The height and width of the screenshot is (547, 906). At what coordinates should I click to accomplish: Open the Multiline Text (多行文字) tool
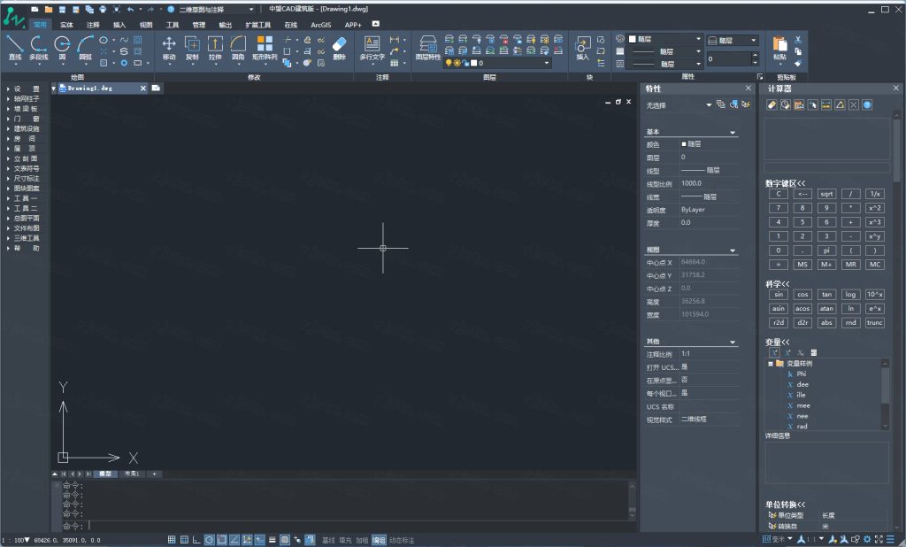(x=372, y=50)
